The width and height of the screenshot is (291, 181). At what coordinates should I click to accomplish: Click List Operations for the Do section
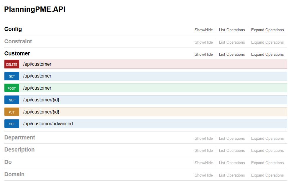pos(232,163)
